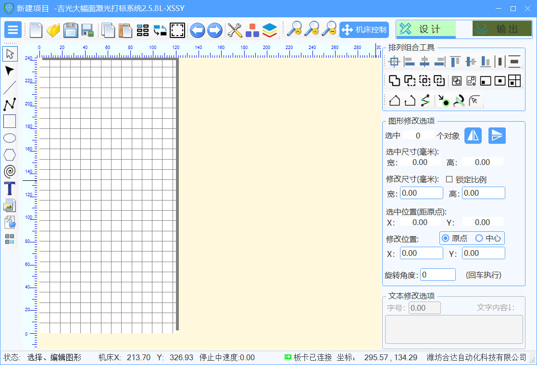
Task: Open 机床控制 machine control
Action: 364,30
